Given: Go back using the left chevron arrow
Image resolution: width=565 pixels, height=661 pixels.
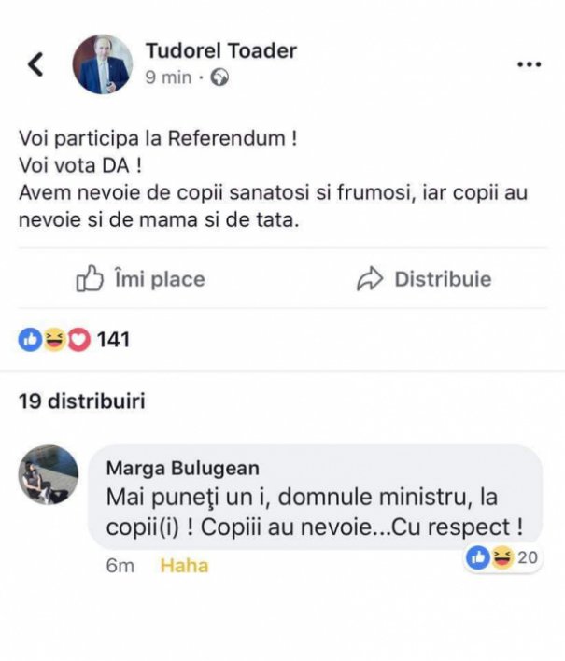Looking at the screenshot, I should (35, 64).
